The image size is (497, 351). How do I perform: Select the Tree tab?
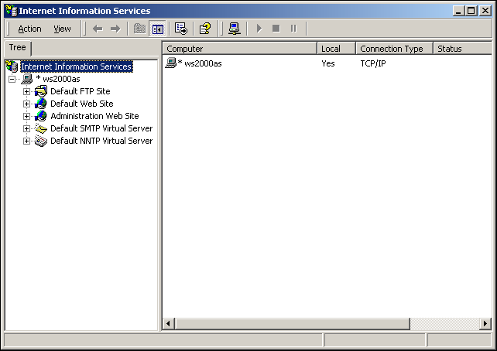pyautogui.click(x=18, y=47)
